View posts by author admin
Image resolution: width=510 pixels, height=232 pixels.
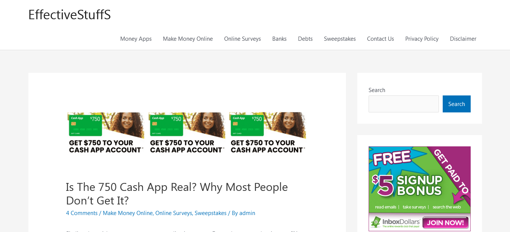tap(247, 213)
